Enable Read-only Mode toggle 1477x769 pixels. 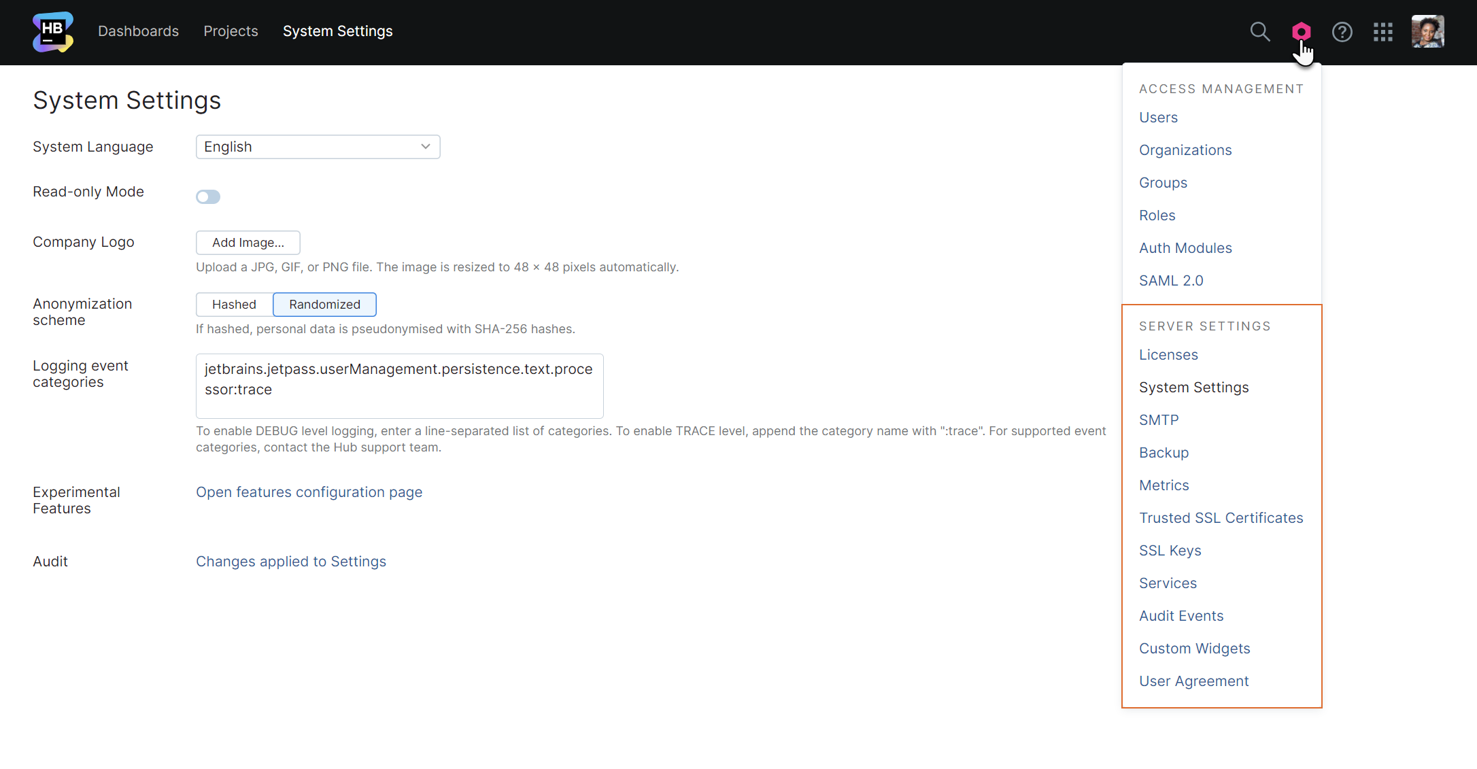(x=208, y=196)
